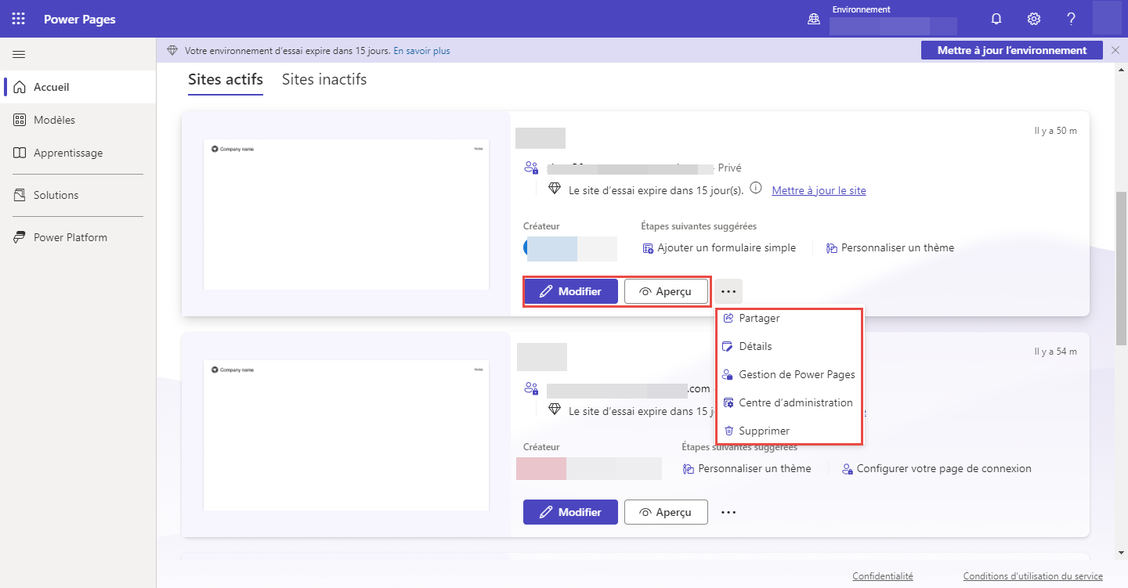Click Configurer votre page de connexion
The height and width of the screenshot is (588, 1128).
point(936,469)
